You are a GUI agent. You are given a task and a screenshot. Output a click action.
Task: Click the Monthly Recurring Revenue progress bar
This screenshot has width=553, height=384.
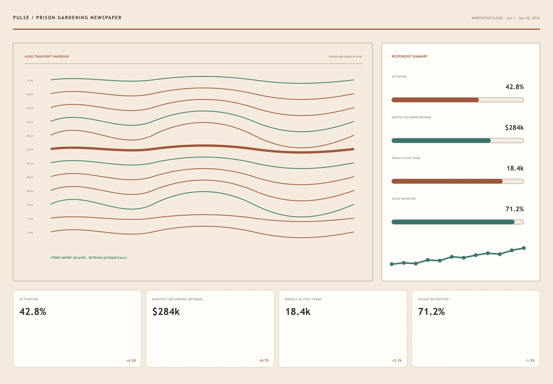(x=458, y=141)
